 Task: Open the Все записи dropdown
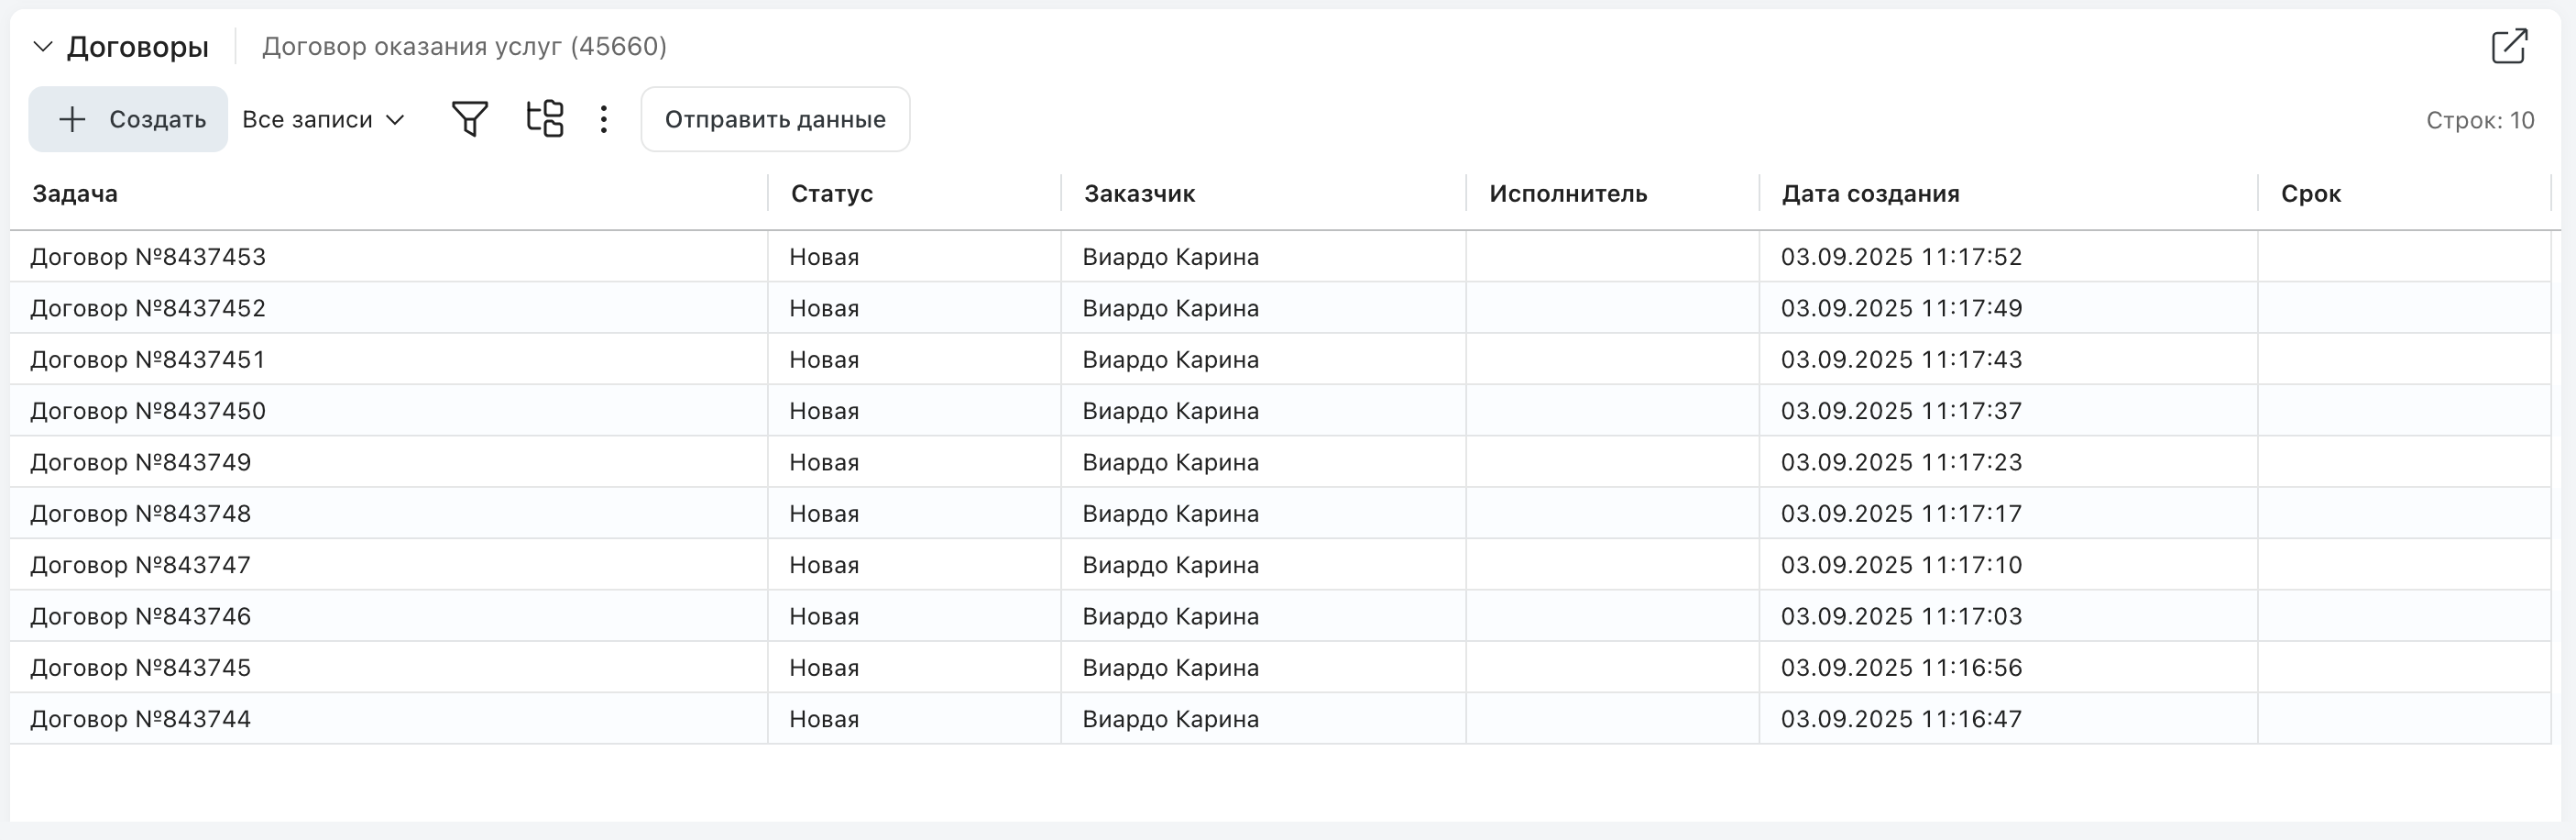[x=323, y=119]
